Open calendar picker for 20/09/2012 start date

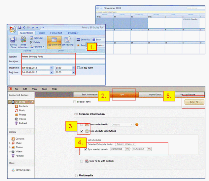(x=127, y=149)
